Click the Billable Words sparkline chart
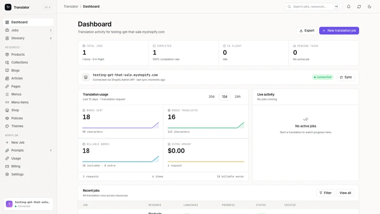380x214 pixels. (121, 159)
